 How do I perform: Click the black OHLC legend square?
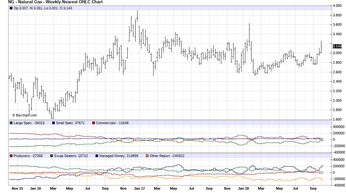pyautogui.click(x=11, y=8)
